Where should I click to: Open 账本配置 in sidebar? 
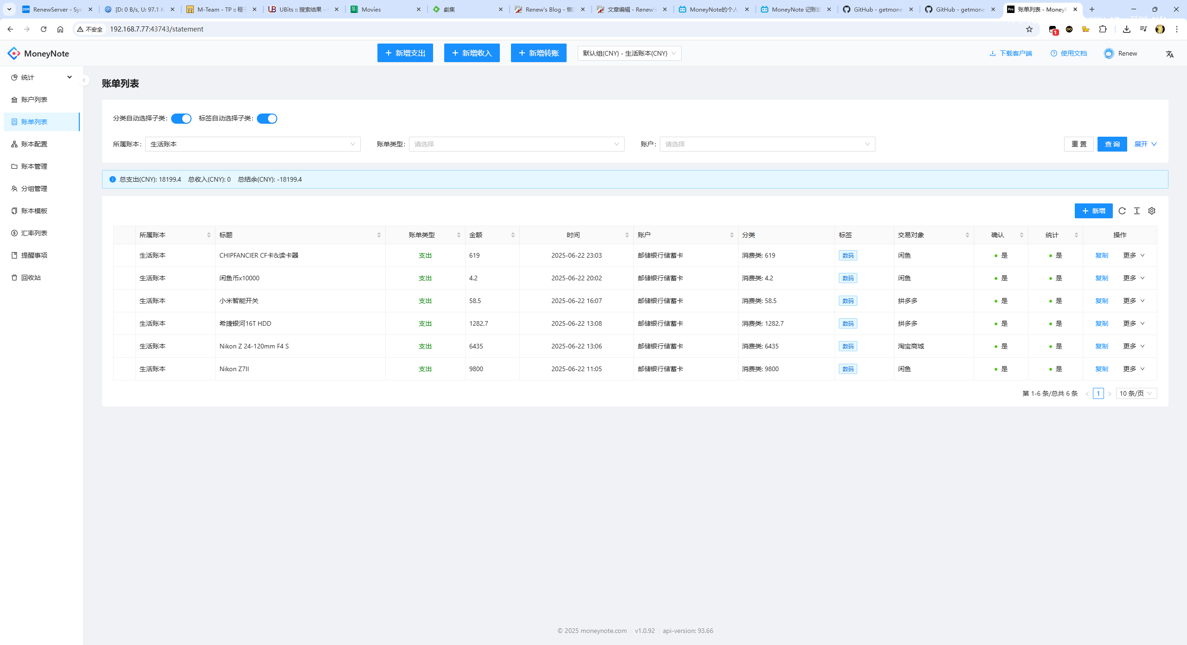point(42,144)
